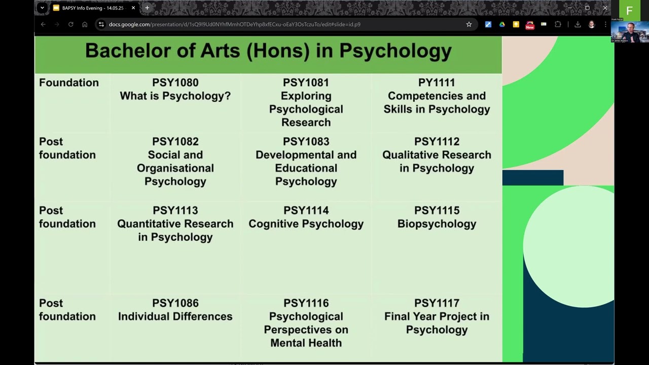Image resolution: width=649 pixels, height=365 pixels.
Task: Open the Google Keep extension
Action: (x=516, y=24)
